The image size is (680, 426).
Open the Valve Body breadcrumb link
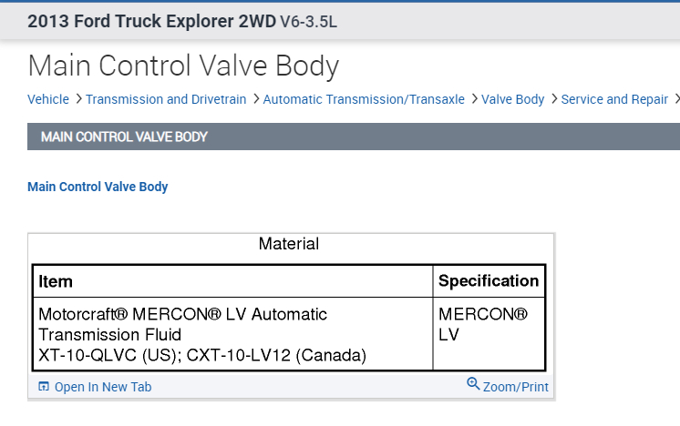[x=513, y=99]
